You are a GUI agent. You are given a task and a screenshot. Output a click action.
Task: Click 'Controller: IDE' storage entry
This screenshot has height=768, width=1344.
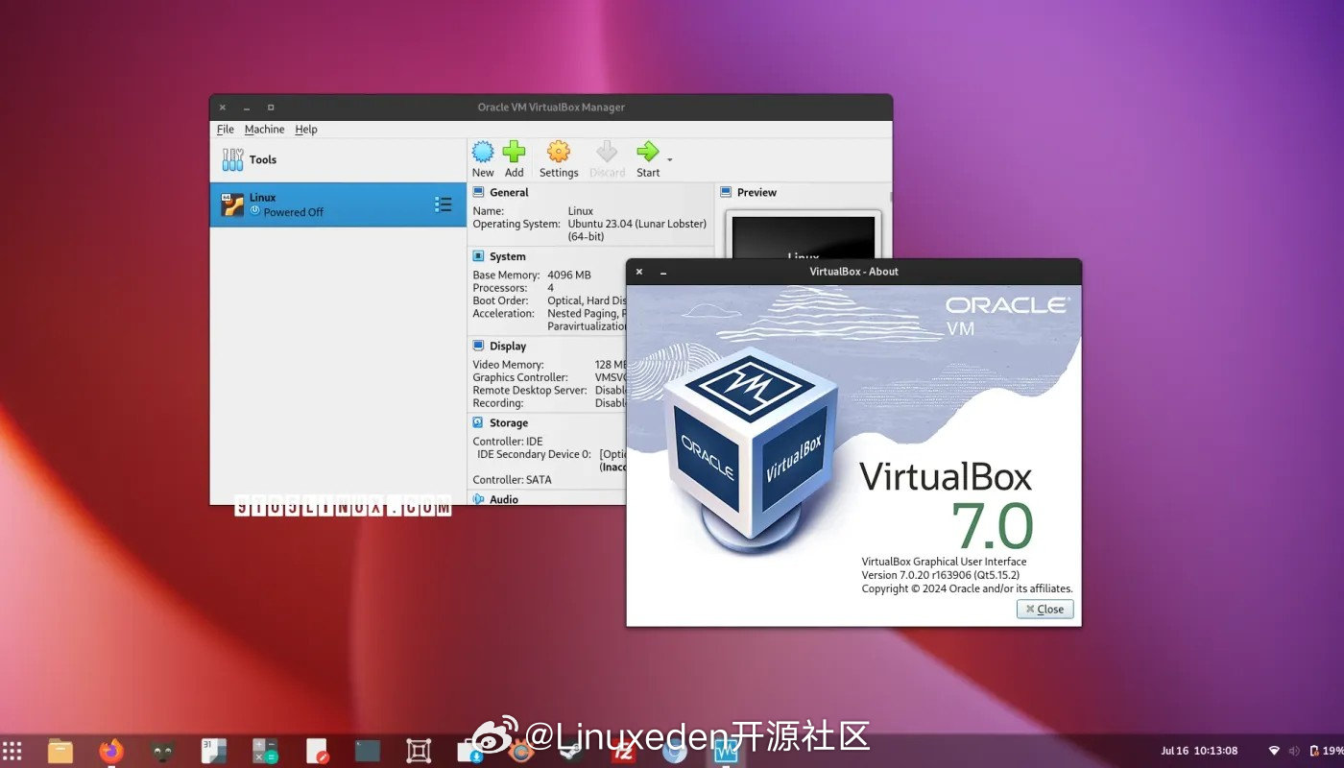(507, 442)
